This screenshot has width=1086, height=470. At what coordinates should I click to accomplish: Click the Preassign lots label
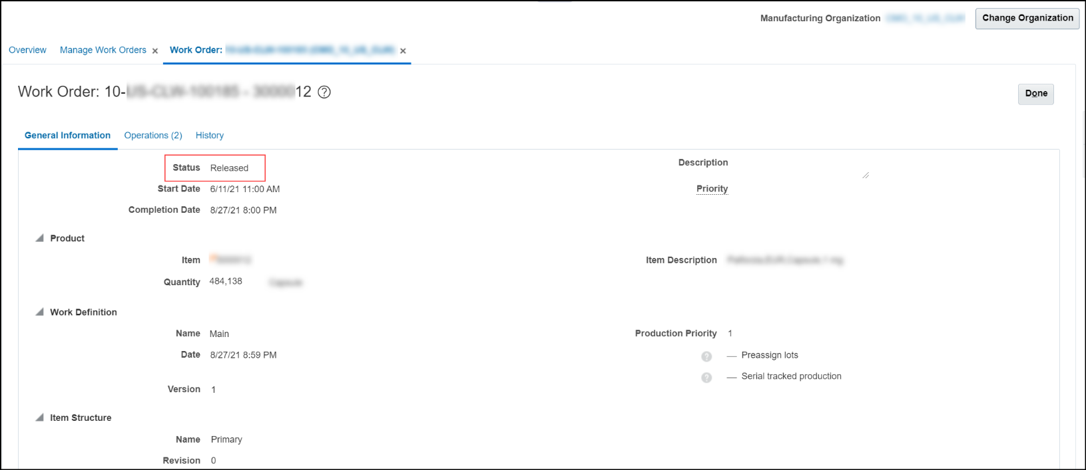coord(770,355)
